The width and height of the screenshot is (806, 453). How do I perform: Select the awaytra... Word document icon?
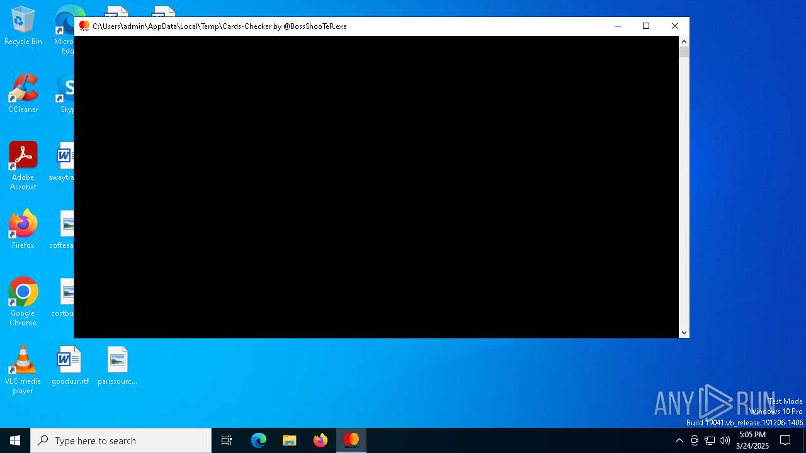pyautogui.click(x=62, y=162)
